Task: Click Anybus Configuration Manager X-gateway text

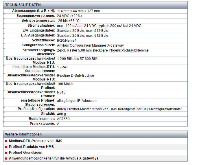Action: pyautogui.click(x=91, y=45)
